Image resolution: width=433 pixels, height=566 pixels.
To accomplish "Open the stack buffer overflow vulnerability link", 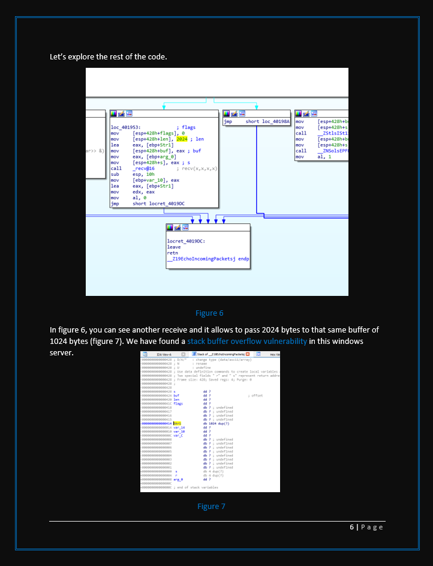I will 247,341.
